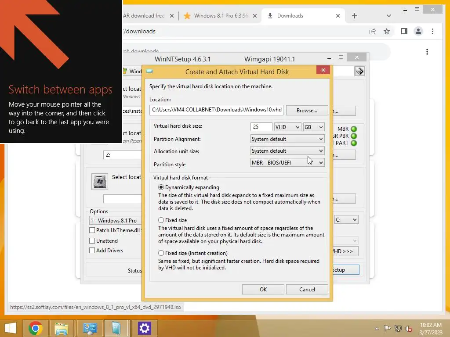The height and width of the screenshot is (337, 450).
Task: Click the VHD Location path field
Action: point(216,110)
